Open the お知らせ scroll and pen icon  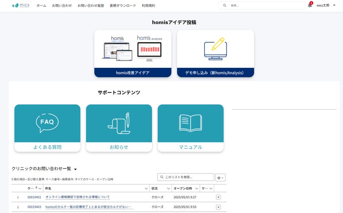pyautogui.click(x=119, y=123)
